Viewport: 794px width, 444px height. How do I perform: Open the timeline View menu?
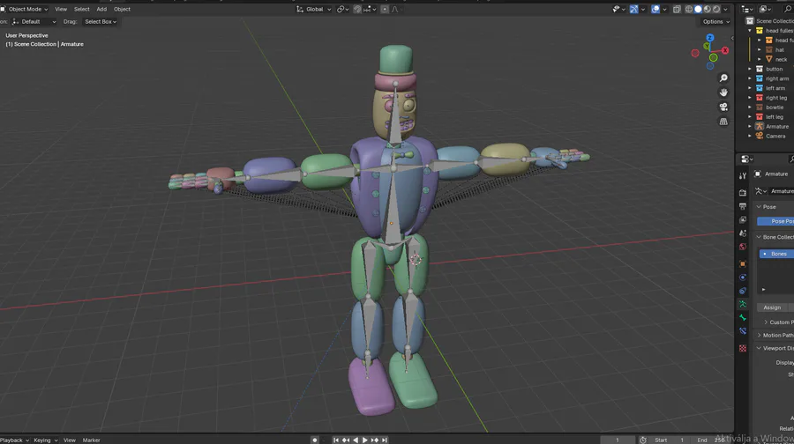point(70,440)
